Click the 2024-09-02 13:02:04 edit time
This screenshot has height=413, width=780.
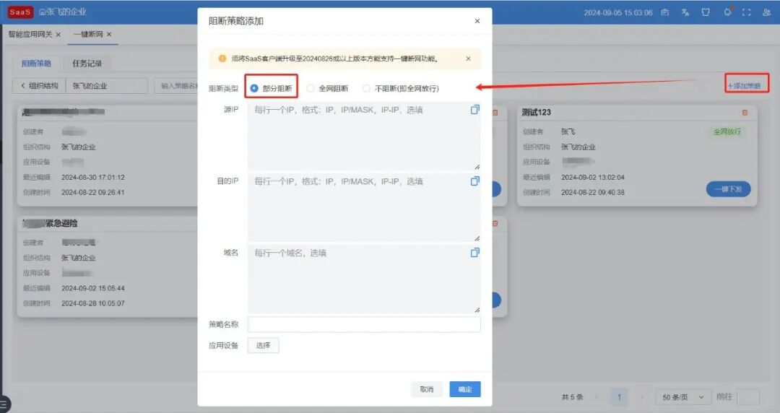point(593,177)
